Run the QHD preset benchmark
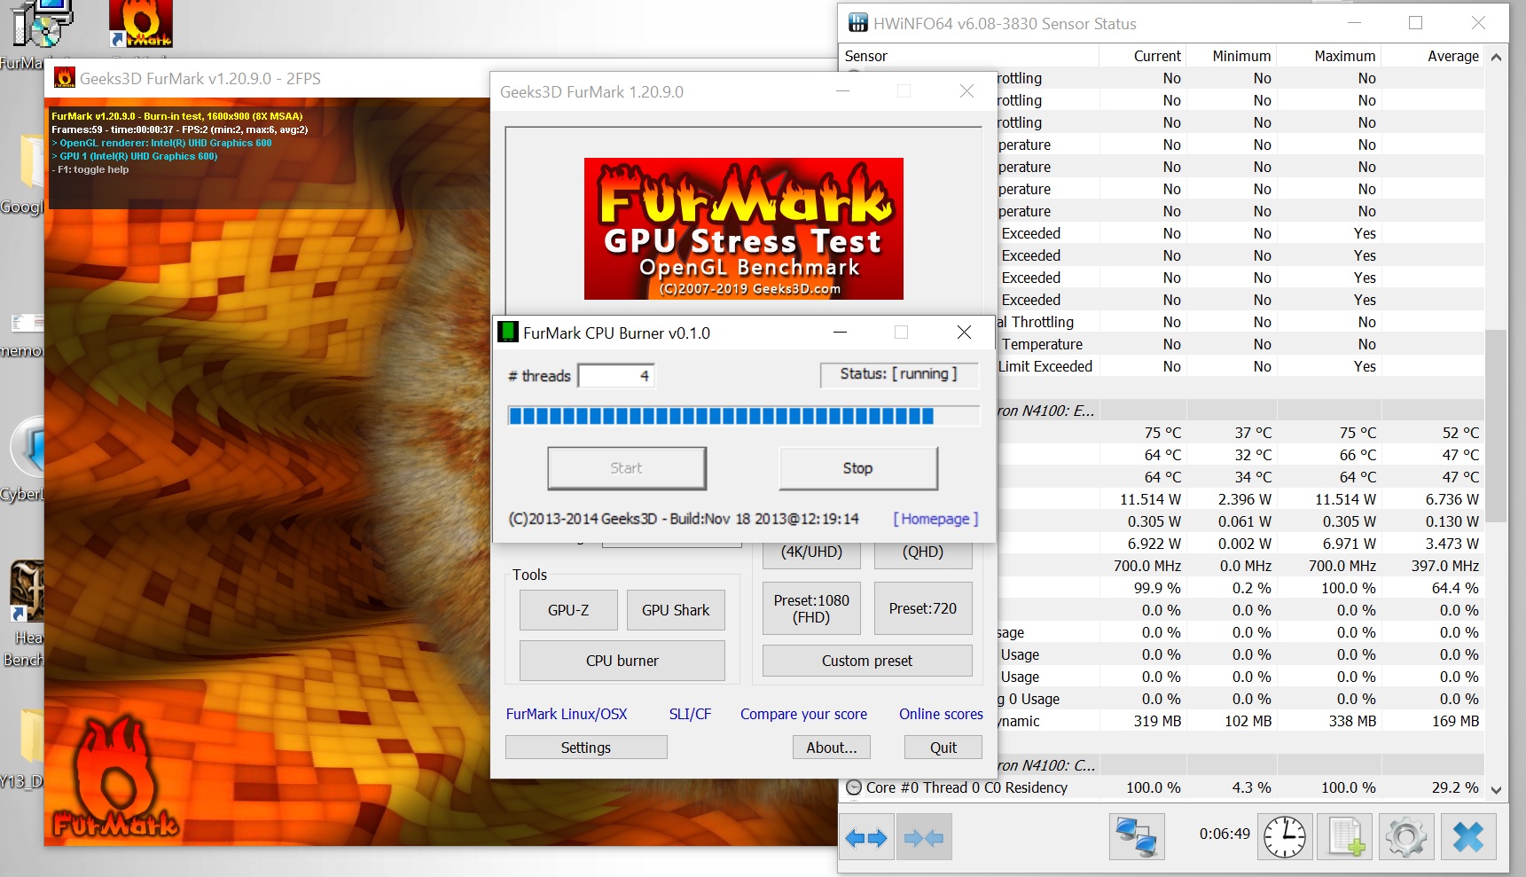 [923, 553]
